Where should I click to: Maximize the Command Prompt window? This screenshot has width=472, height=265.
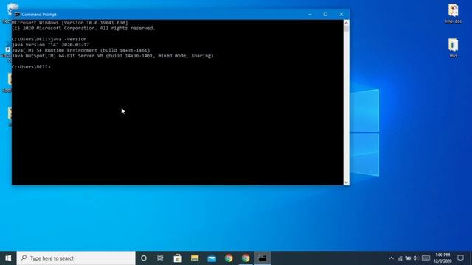(325, 14)
